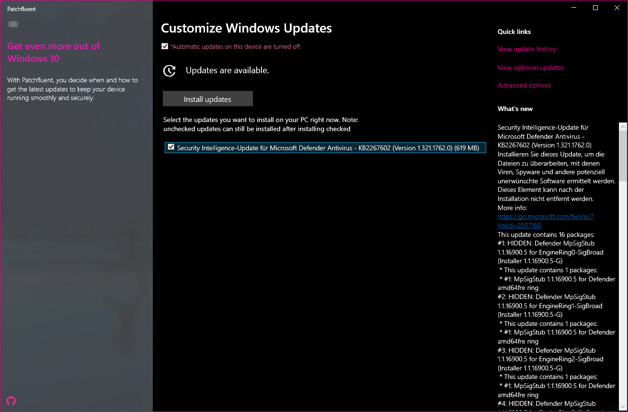Click the Get even more out of Windows 10 heading

pyautogui.click(x=54, y=52)
